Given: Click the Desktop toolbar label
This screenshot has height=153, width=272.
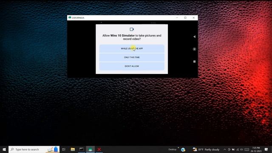Looking at the screenshot, I should (x=172, y=150).
